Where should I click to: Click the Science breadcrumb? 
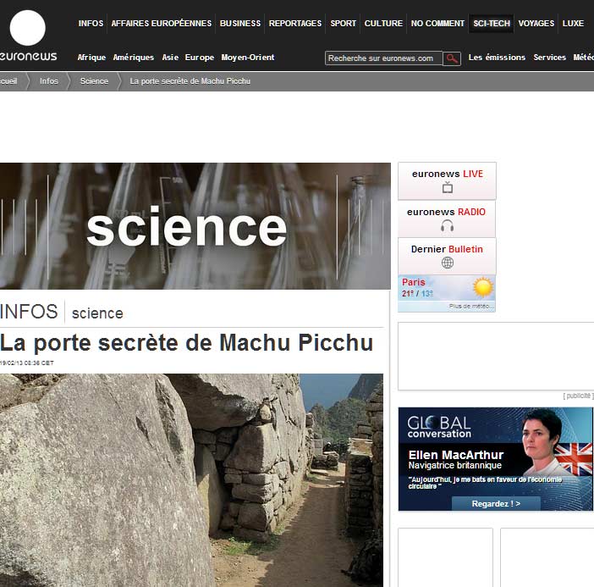[x=94, y=81]
